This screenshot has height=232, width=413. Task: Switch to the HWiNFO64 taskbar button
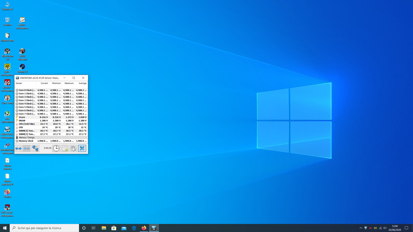click(x=154, y=228)
